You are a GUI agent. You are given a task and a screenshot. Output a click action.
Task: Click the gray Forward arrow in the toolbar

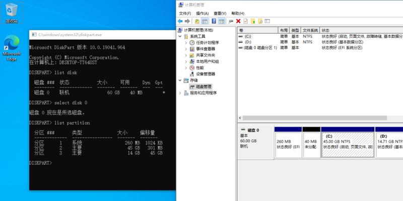[x=187, y=21]
